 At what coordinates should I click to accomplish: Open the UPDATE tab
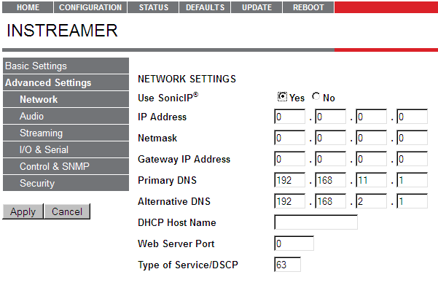point(257,7)
